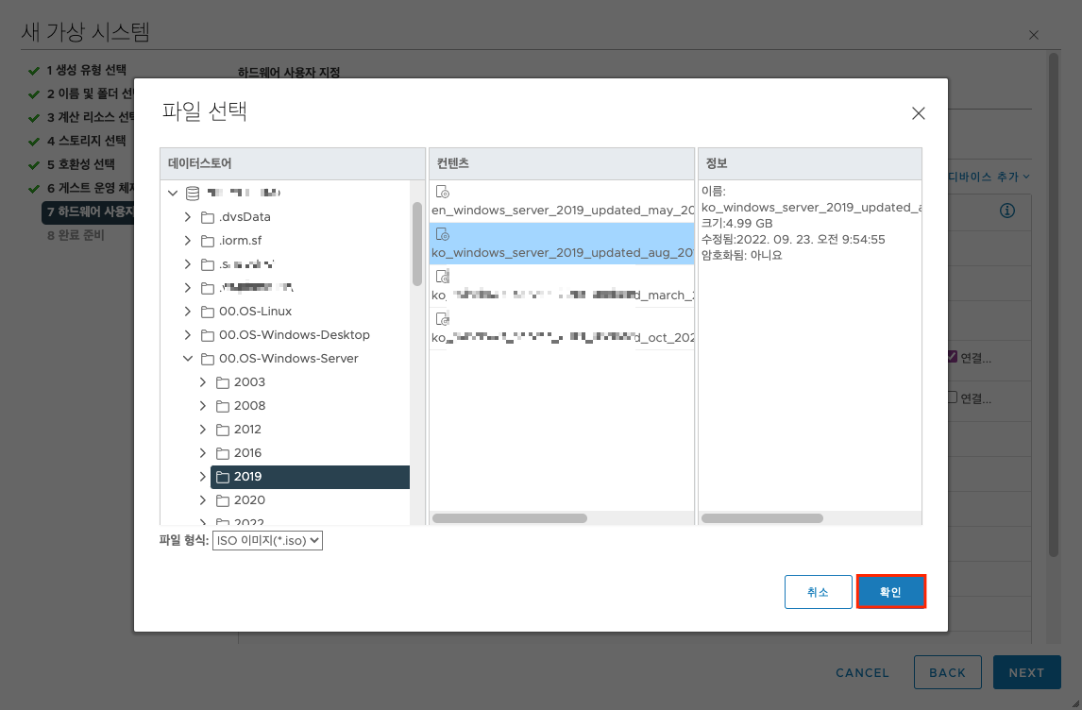Screen dimensions: 1082x710
Task: Select ko_windows_server_2019_updated_aug file name
Action: click(x=563, y=253)
